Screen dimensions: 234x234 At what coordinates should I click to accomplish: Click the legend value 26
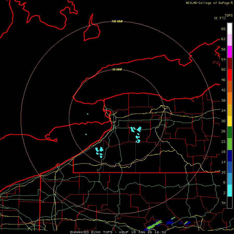point(223,131)
